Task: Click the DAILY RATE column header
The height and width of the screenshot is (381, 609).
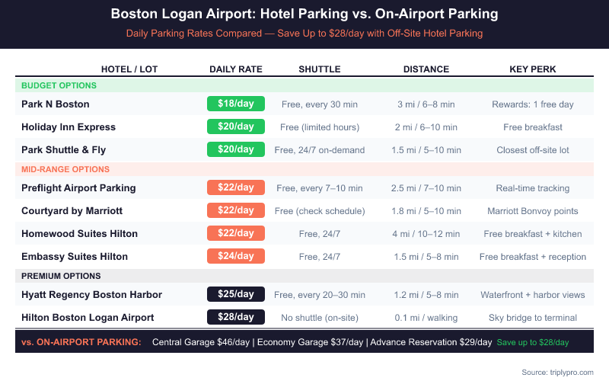Action: [236, 69]
